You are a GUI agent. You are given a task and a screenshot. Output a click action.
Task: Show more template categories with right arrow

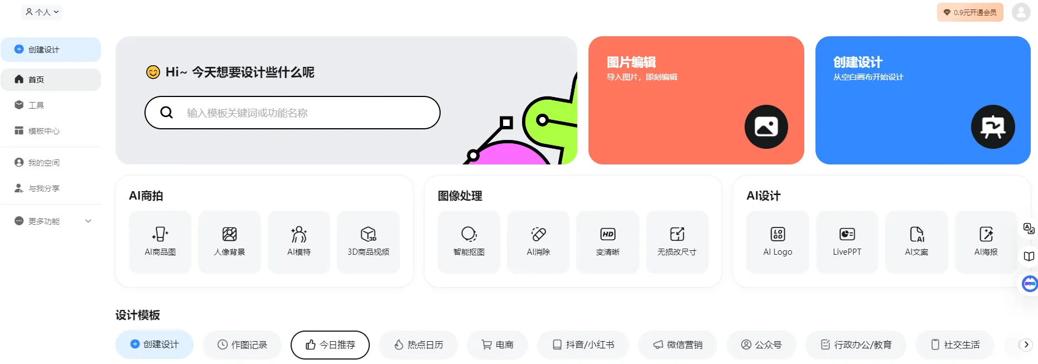coord(1026,344)
